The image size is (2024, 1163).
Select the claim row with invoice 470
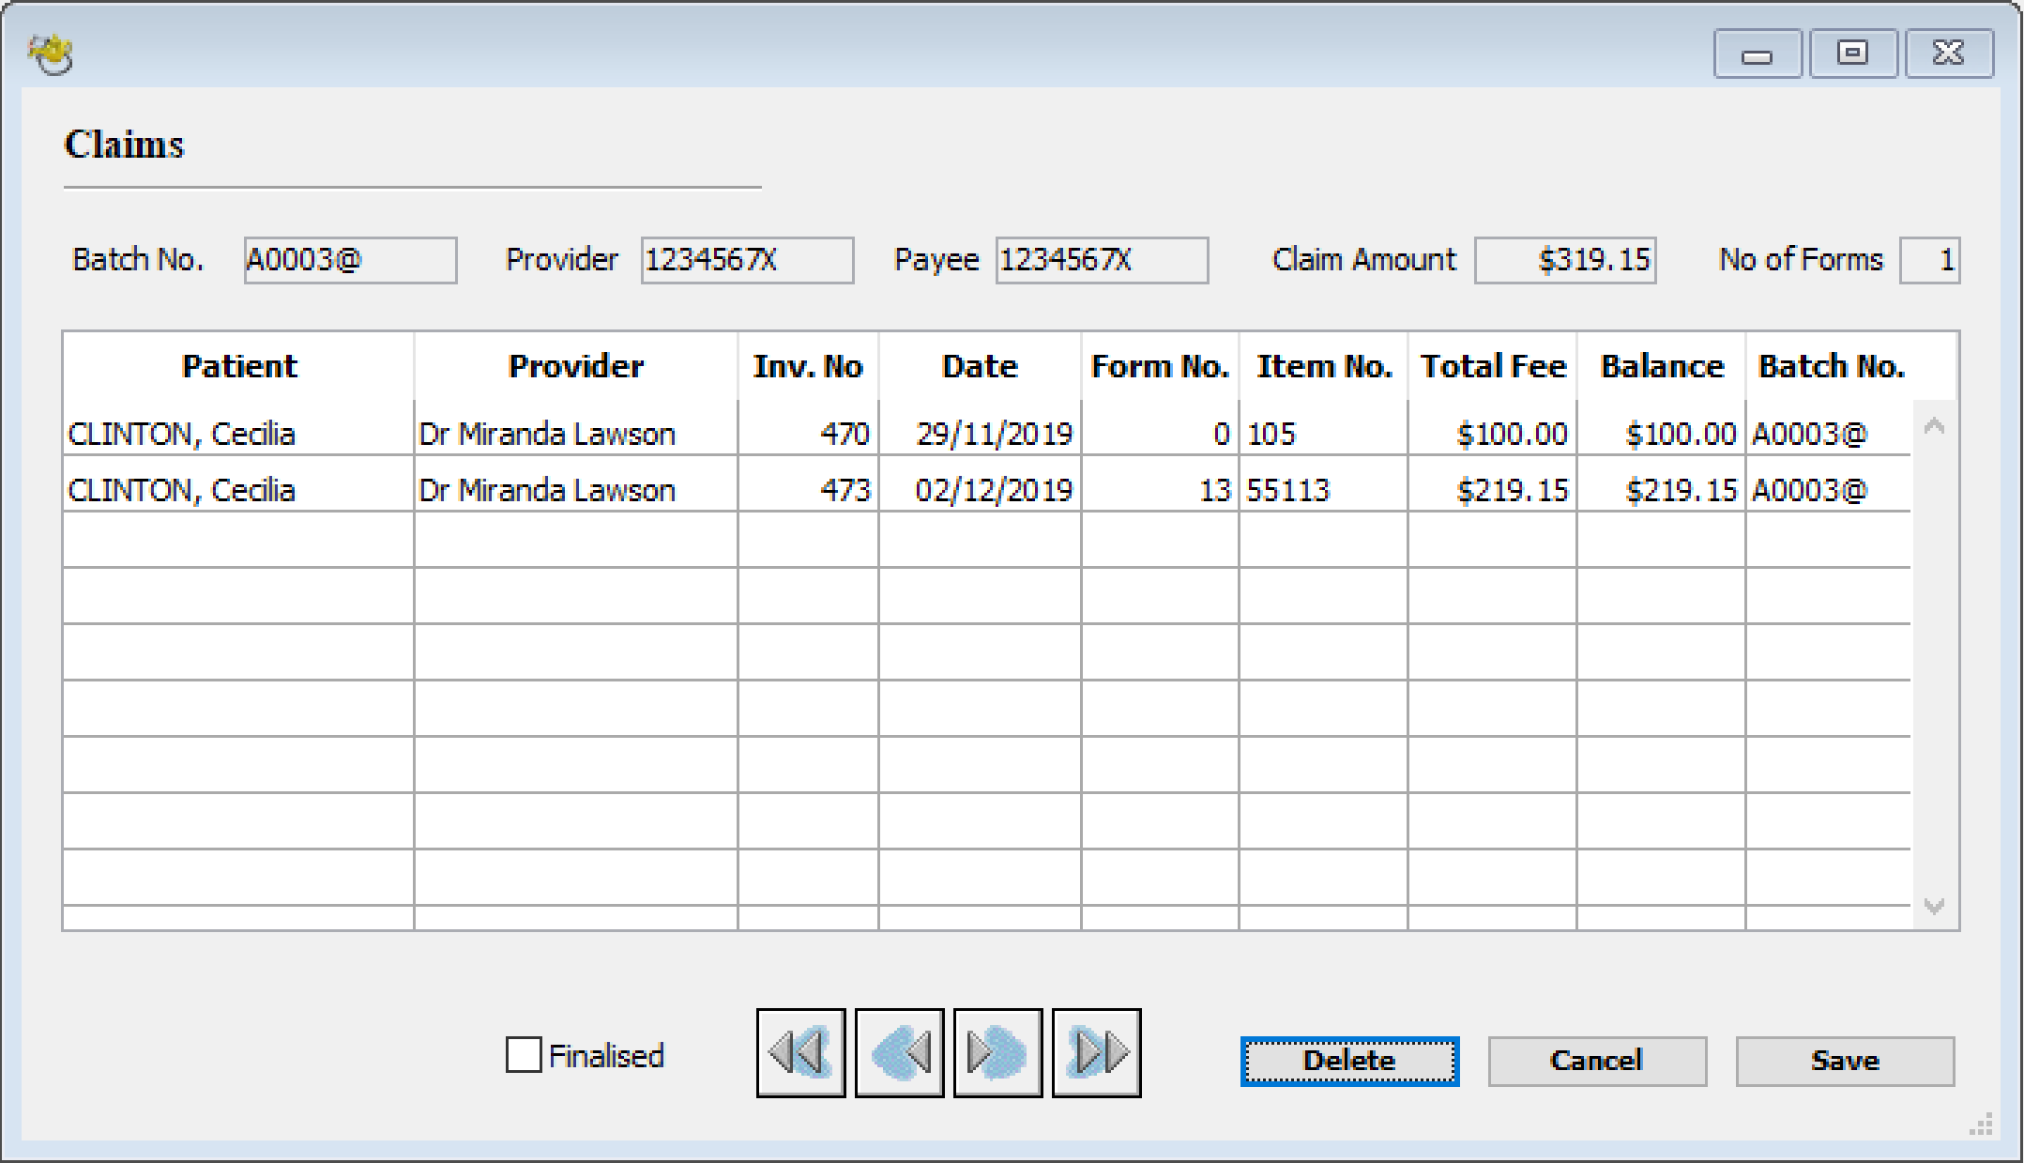coord(563,433)
